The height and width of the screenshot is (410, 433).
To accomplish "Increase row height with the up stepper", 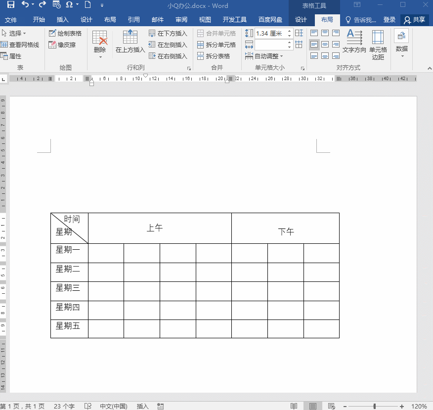I will point(289,31).
